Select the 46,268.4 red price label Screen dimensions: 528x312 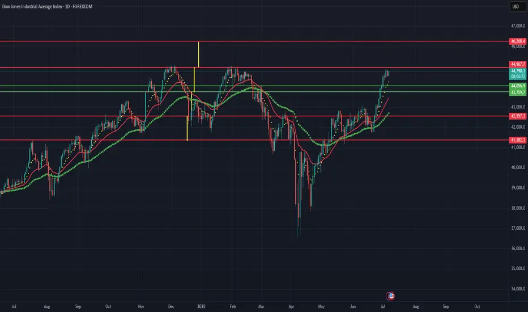click(x=518, y=41)
